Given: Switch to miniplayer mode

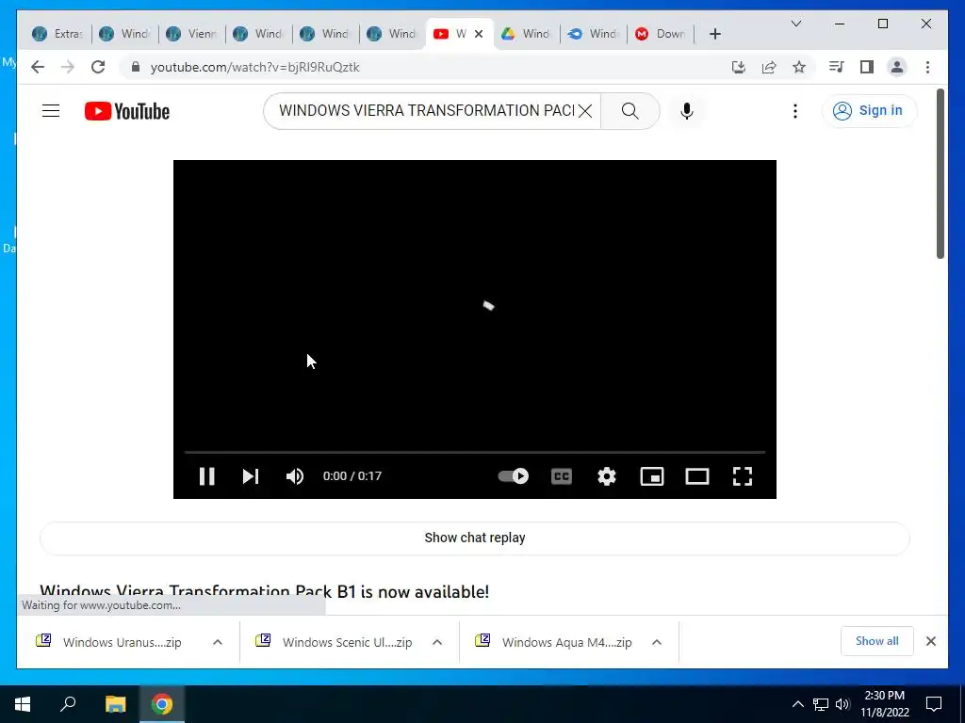Looking at the screenshot, I should pos(652,476).
